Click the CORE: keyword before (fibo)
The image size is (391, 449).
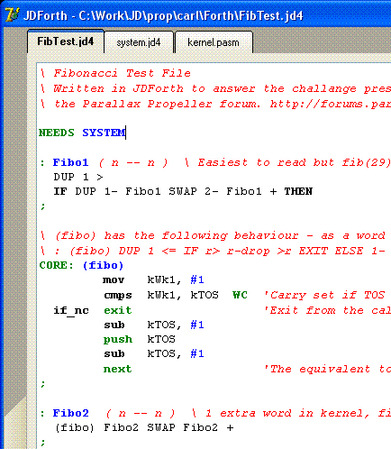tap(56, 265)
